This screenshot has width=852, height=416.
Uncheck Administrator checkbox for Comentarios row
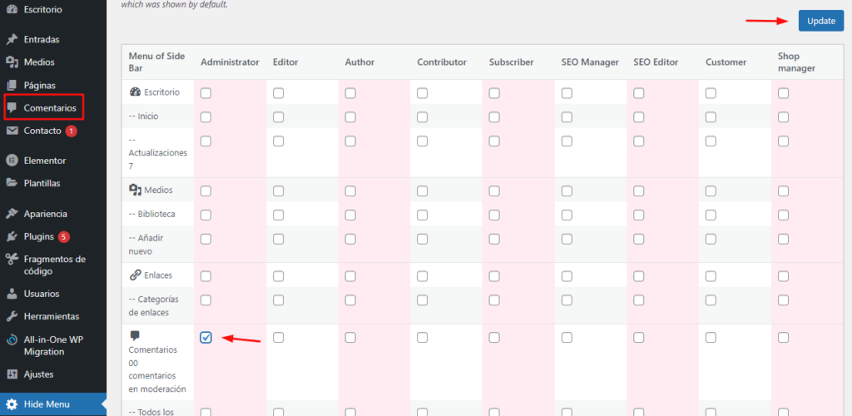pyautogui.click(x=206, y=337)
